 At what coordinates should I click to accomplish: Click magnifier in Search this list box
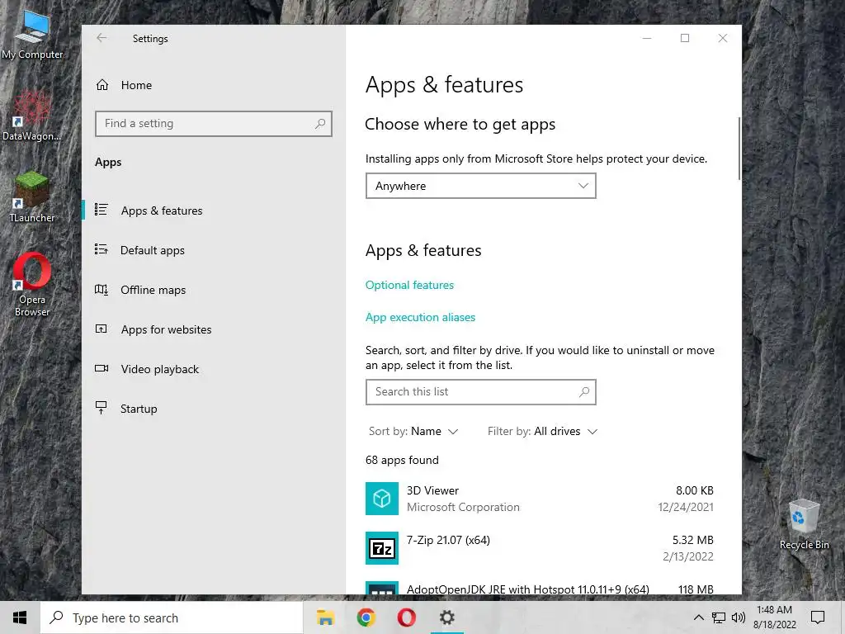click(584, 392)
